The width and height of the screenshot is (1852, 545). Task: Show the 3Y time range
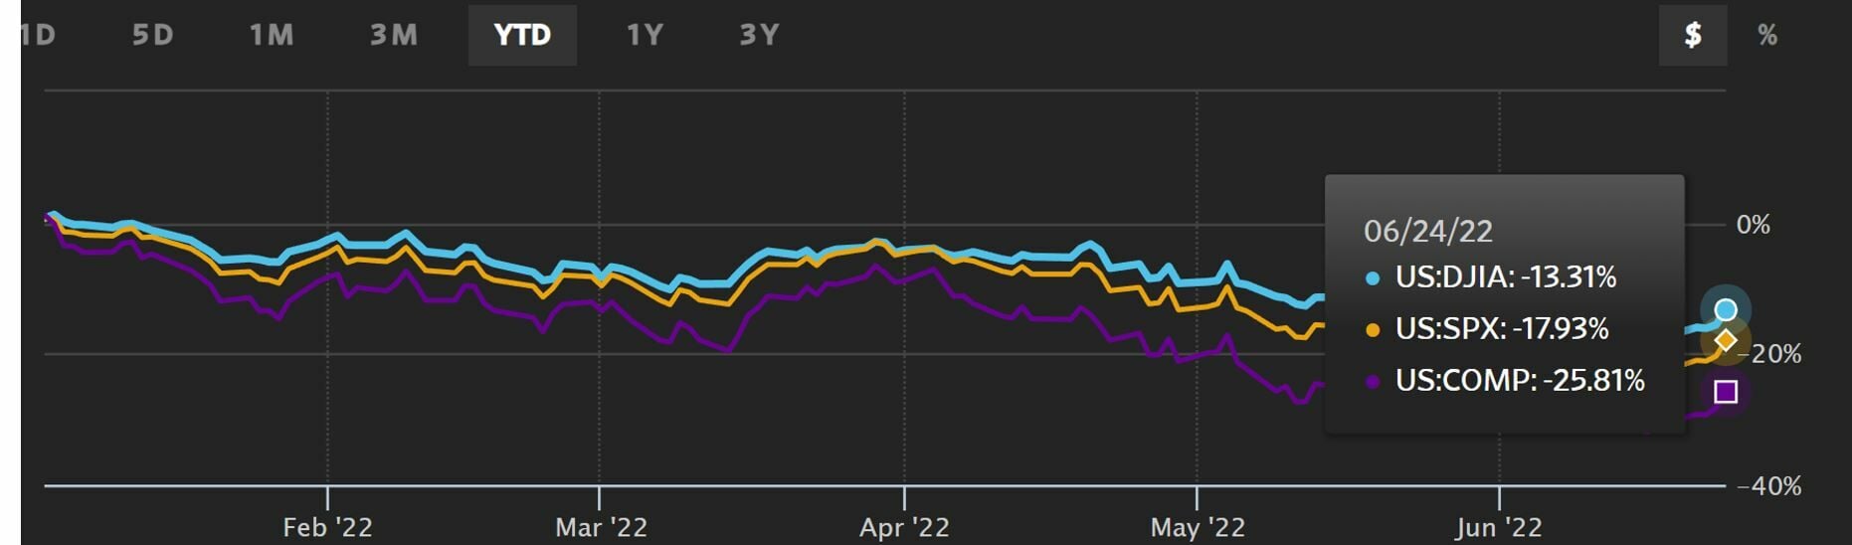(x=759, y=35)
